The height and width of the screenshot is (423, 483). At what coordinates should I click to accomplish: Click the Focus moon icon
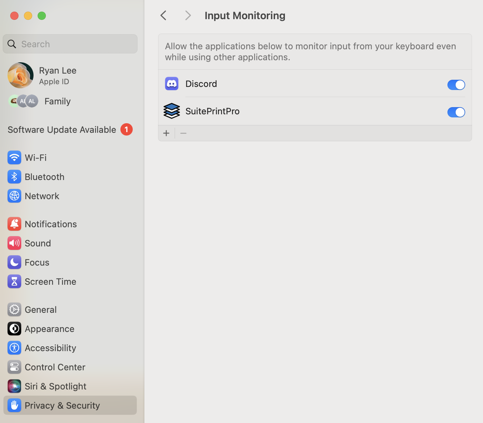tap(14, 262)
